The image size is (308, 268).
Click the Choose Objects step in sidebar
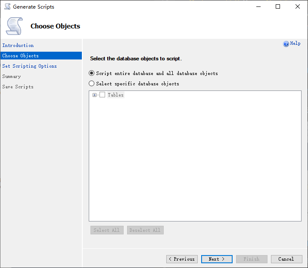click(x=21, y=56)
